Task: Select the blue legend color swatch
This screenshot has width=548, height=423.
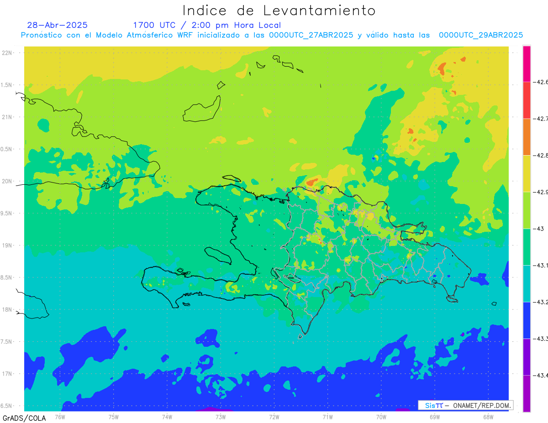Action: coord(527,320)
